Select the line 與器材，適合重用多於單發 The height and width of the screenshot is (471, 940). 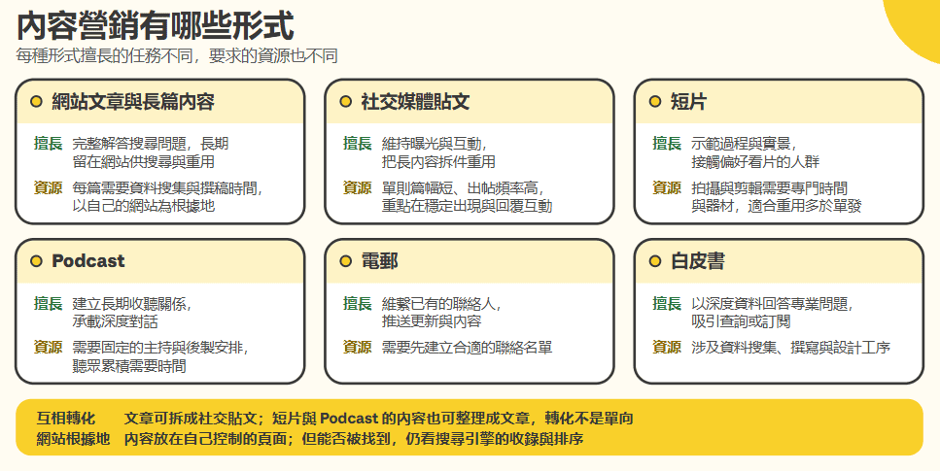tap(777, 206)
